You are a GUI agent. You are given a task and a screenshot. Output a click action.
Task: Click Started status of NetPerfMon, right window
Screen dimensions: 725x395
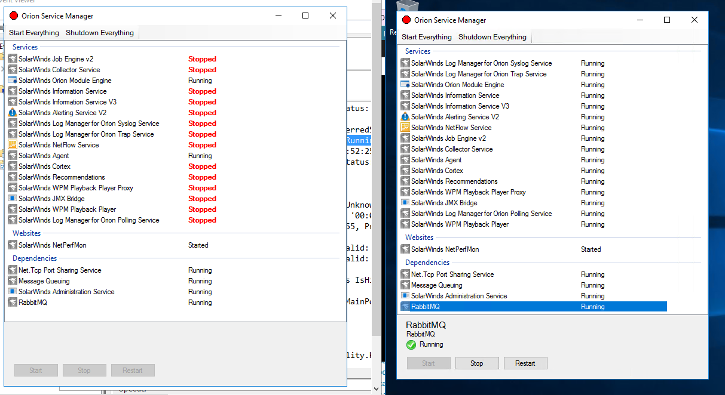591,249
